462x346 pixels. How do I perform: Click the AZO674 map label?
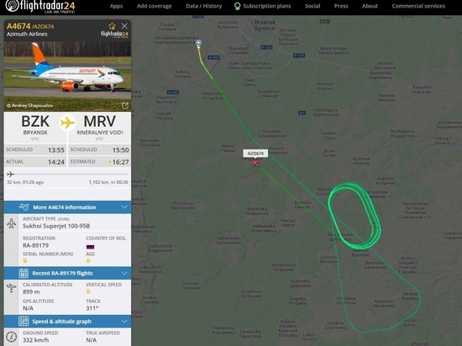(255, 154)
